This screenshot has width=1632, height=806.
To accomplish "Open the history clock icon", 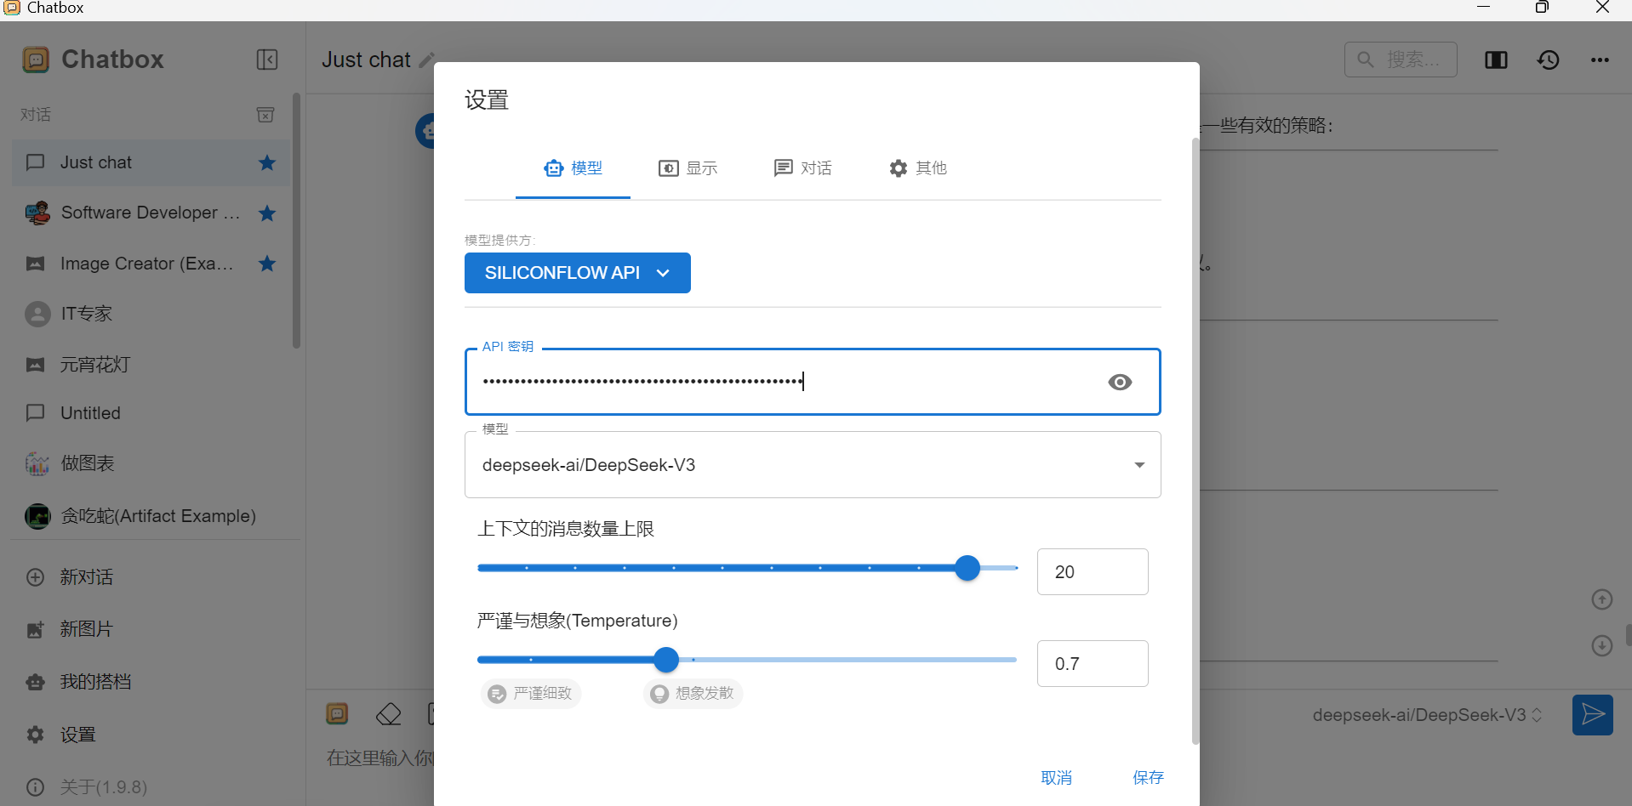I will (x=1548, y=60).
